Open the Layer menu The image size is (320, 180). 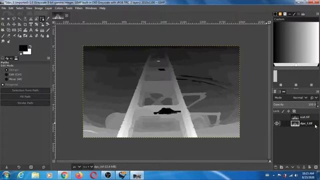click(x=48, y=8)
